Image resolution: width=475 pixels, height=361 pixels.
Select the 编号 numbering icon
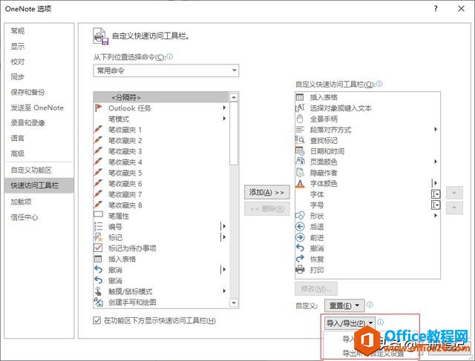[x=99, y=226]
